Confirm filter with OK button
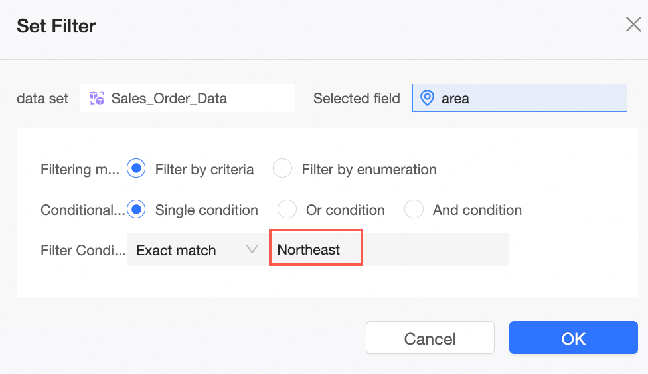The width and height of the screenshot is (648, 374). (573, 338)
